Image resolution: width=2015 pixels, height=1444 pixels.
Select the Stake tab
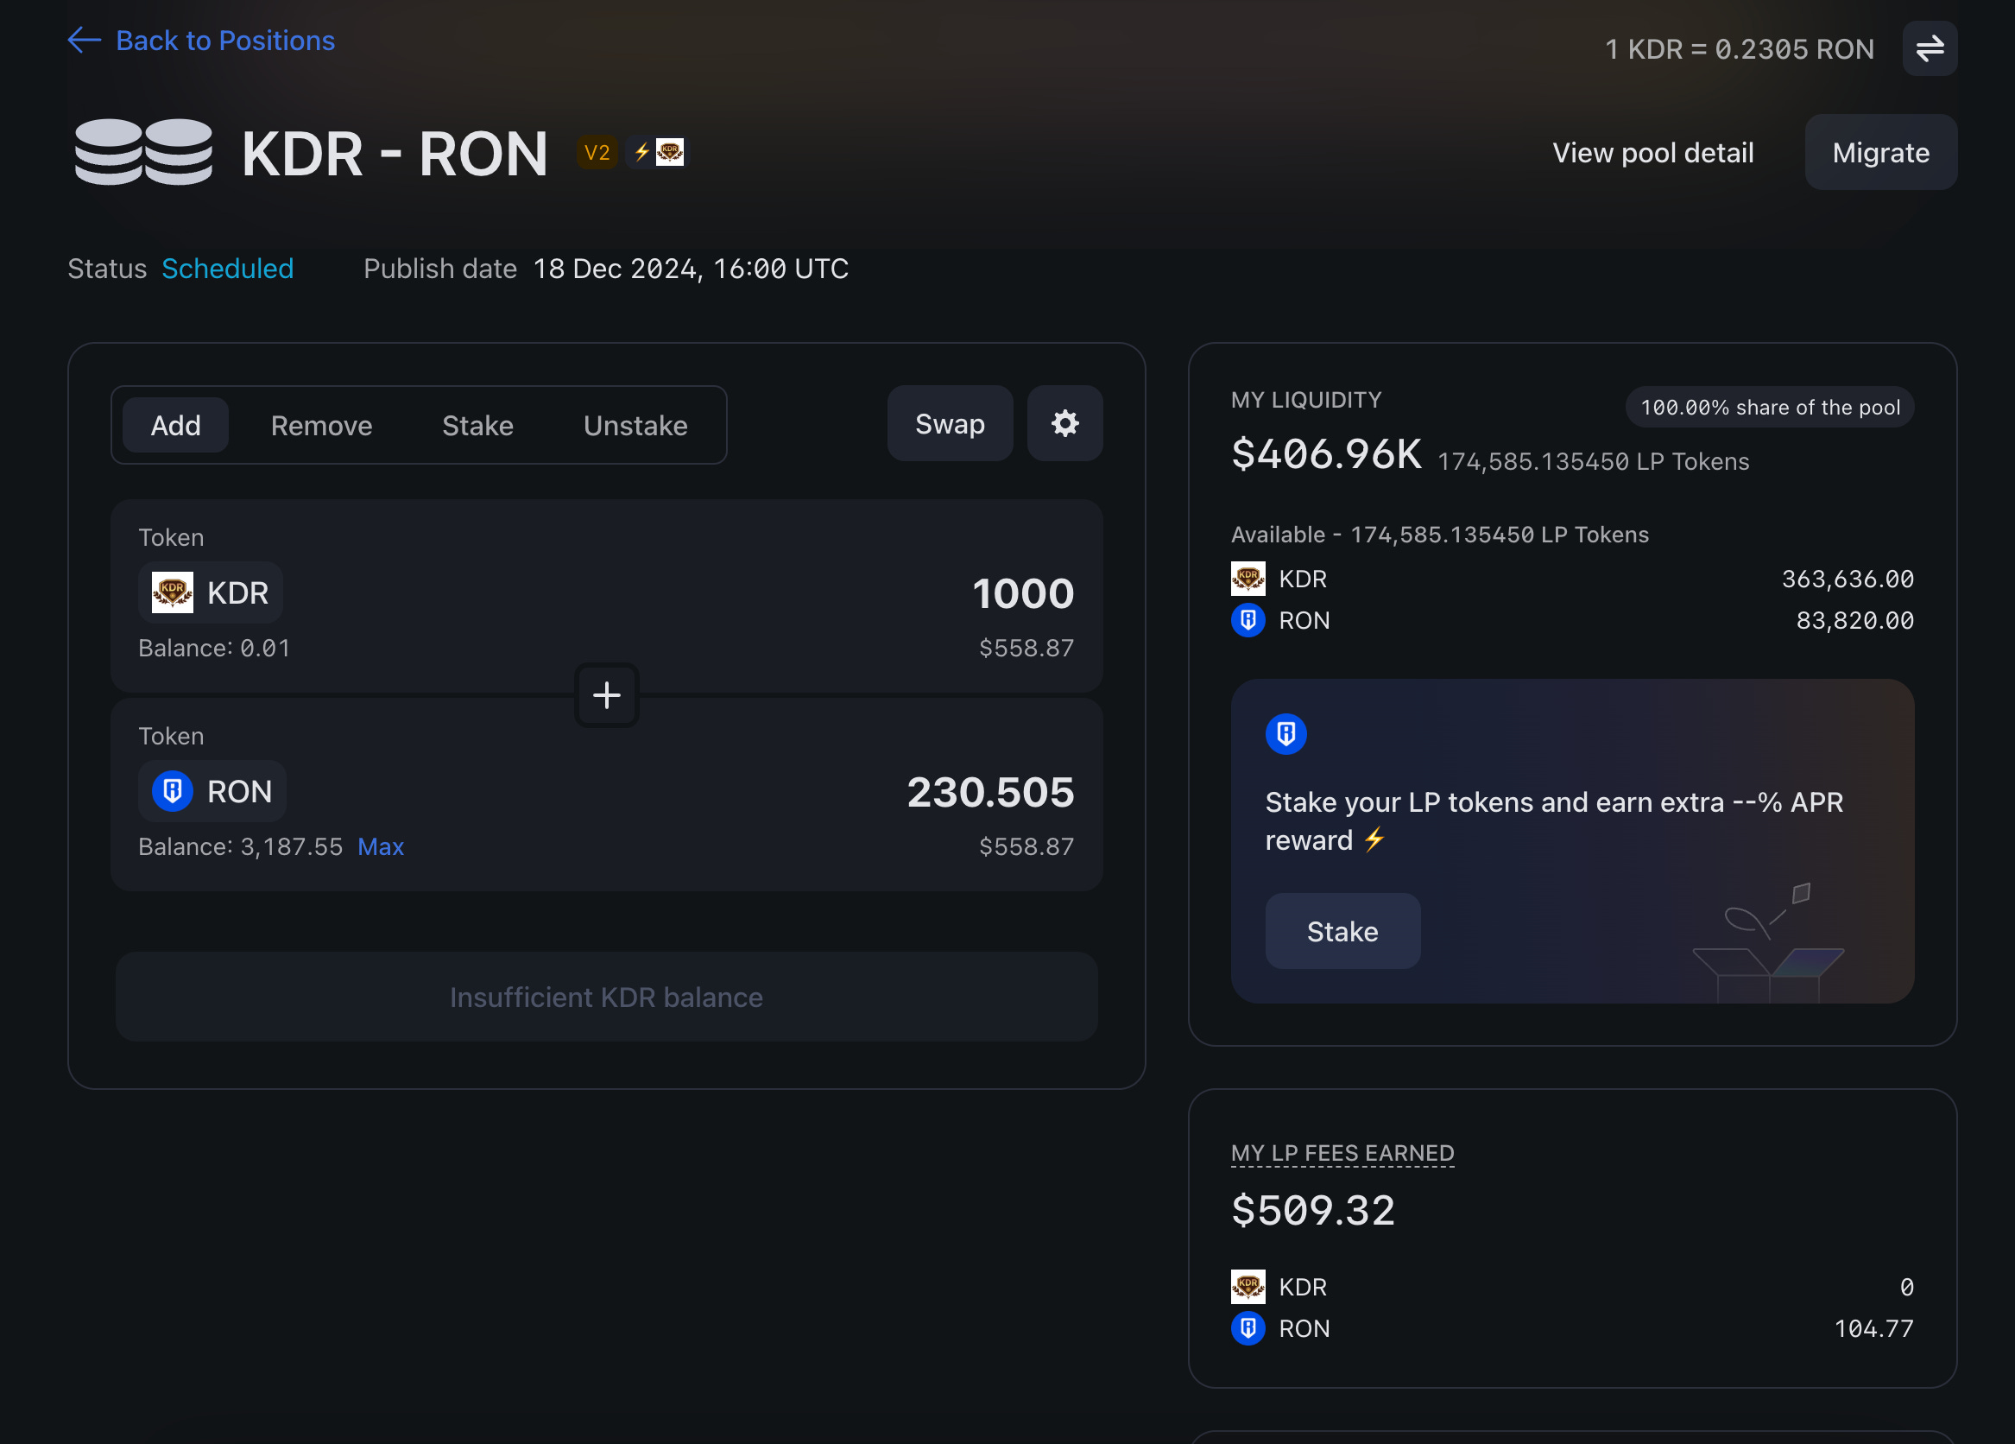click(477, 425)
